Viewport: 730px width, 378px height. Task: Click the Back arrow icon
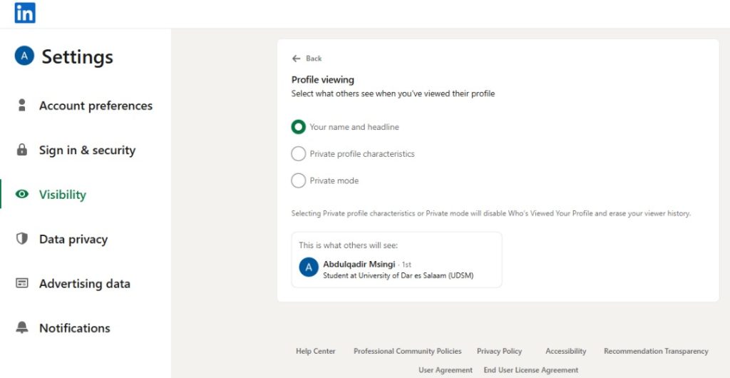click(x=297, y=58)
